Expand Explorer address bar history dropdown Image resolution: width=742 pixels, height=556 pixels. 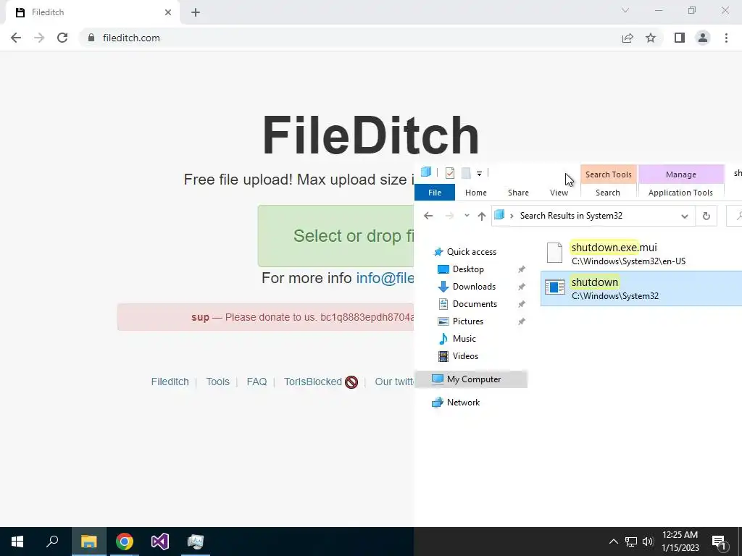(684, 216)
